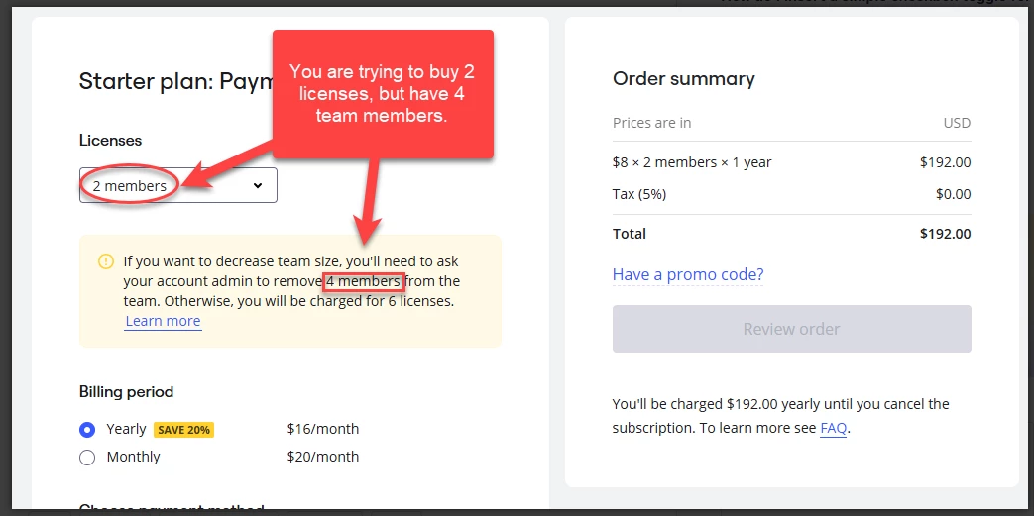Open the FAQ link
1034x516 pixels.
coord(833,429)
